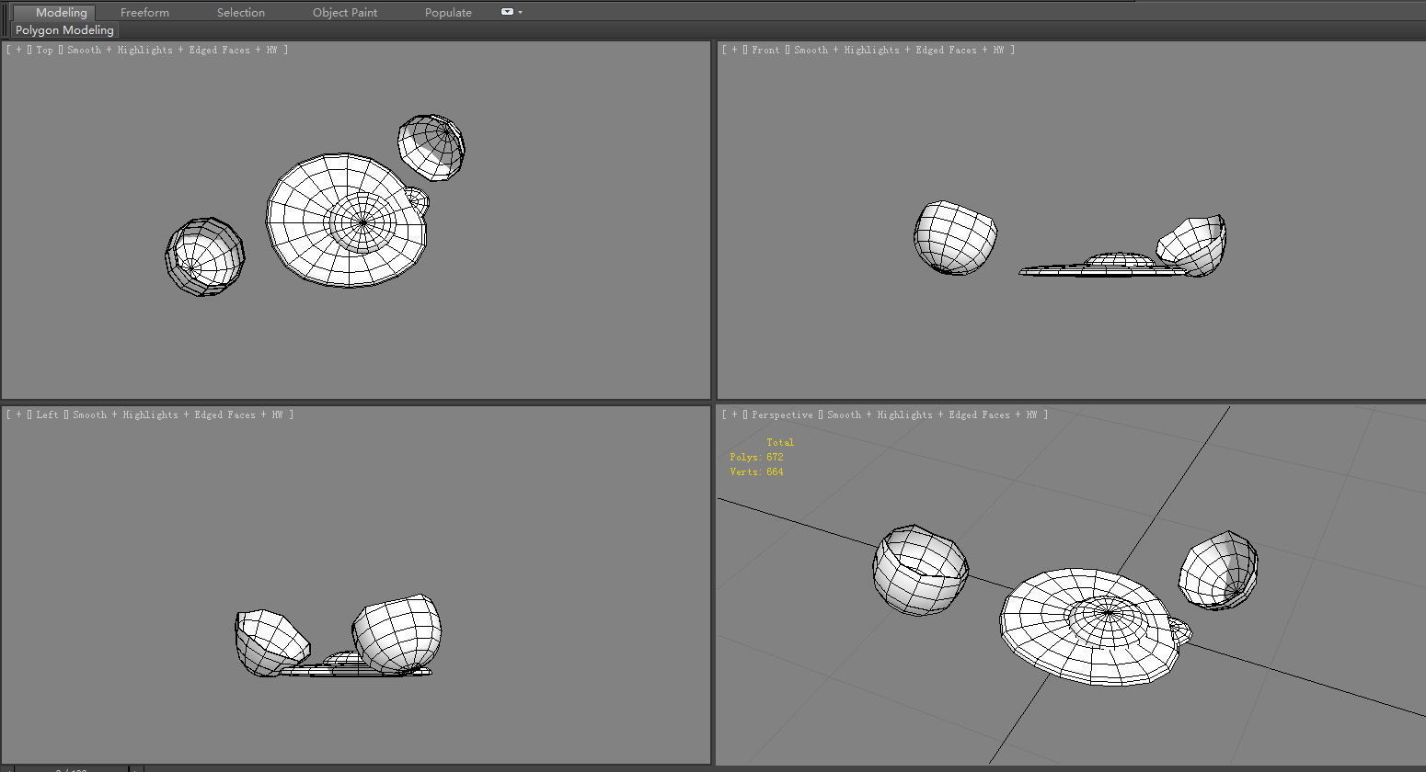The image size is (1426, 772).
Task: Open the Left viewport plus general menu
Action: pos(18,415)
